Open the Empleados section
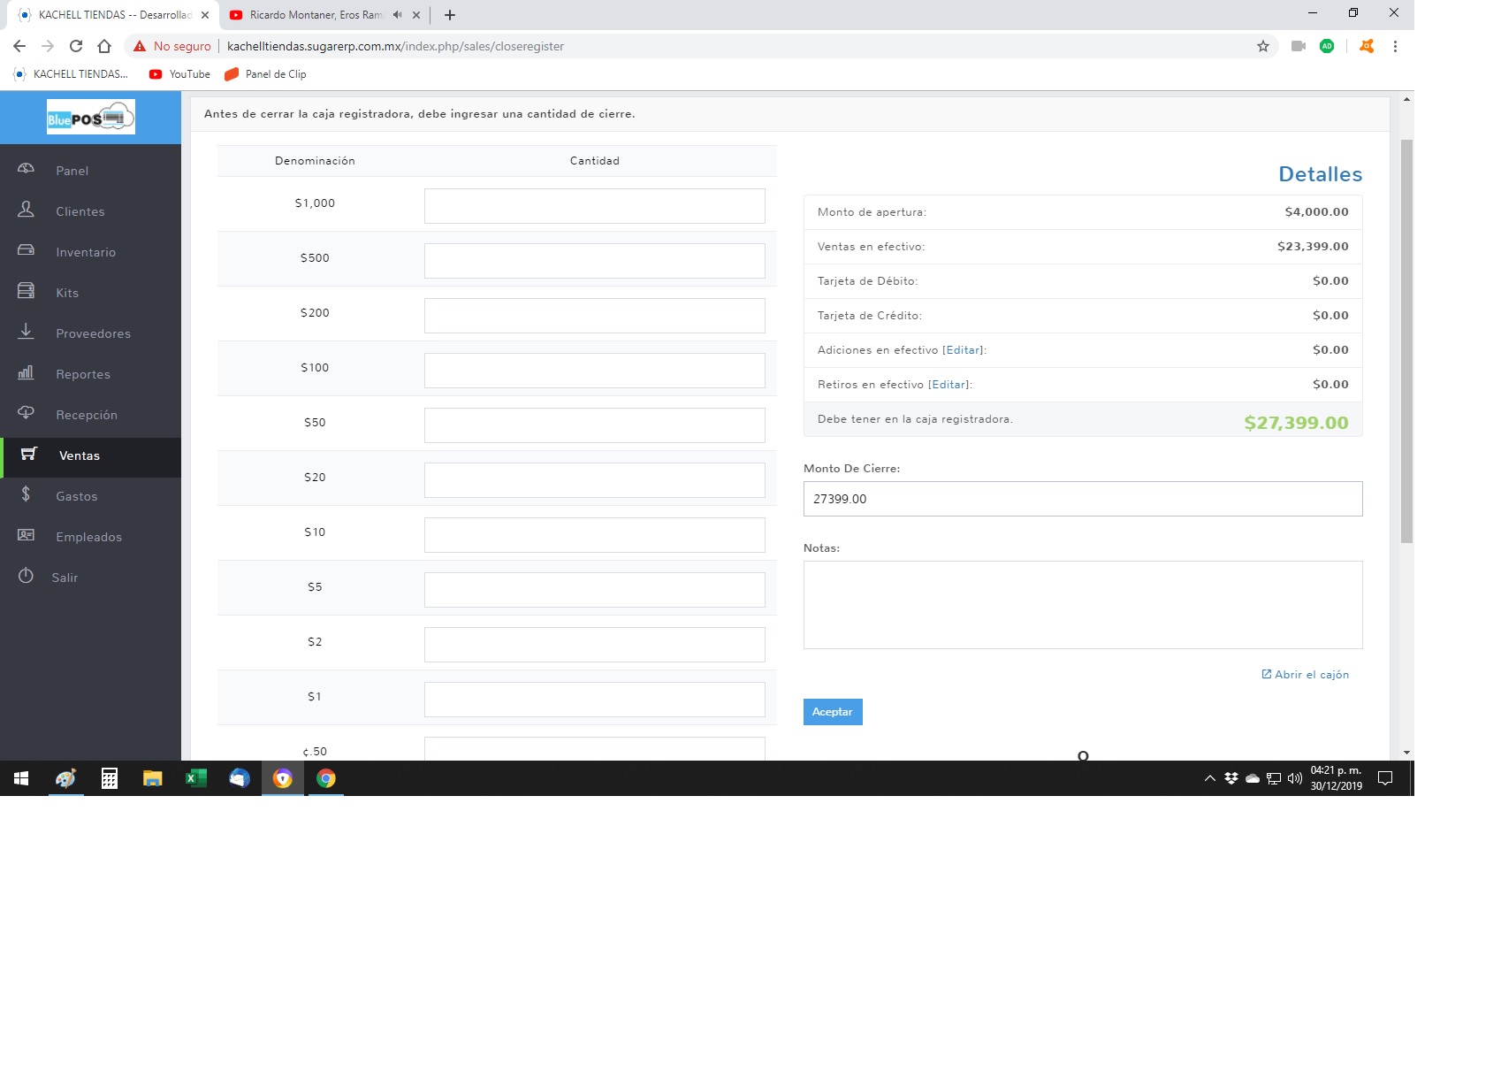The image size is (1501, 1079). coord(89,537)
